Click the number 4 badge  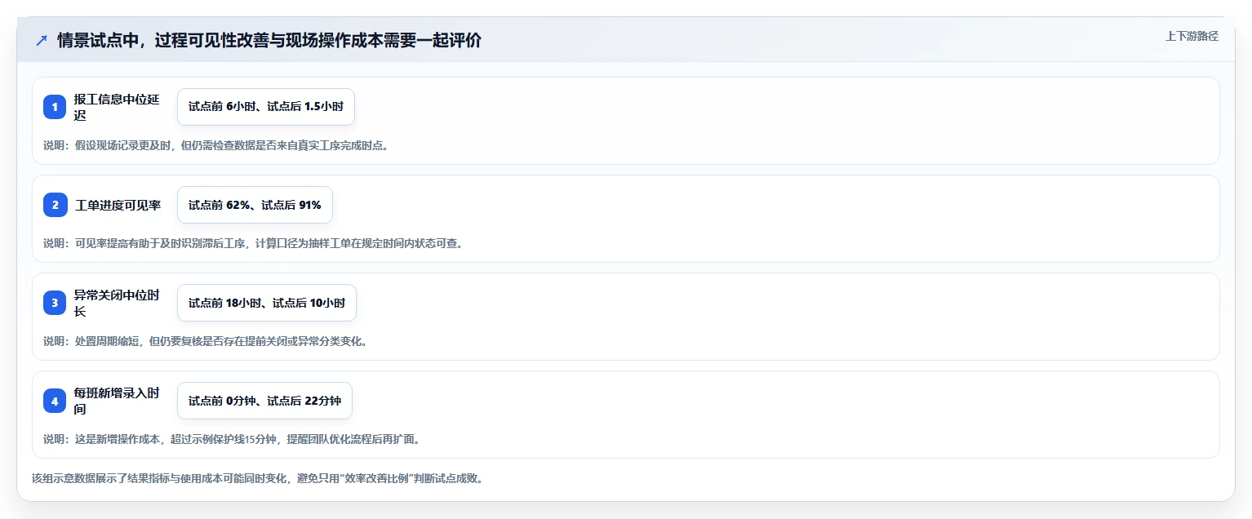55,401
